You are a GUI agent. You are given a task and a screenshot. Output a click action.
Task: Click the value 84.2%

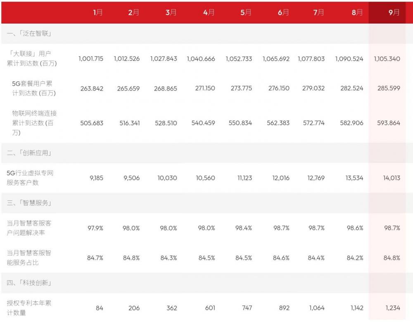tap(355, 258)
